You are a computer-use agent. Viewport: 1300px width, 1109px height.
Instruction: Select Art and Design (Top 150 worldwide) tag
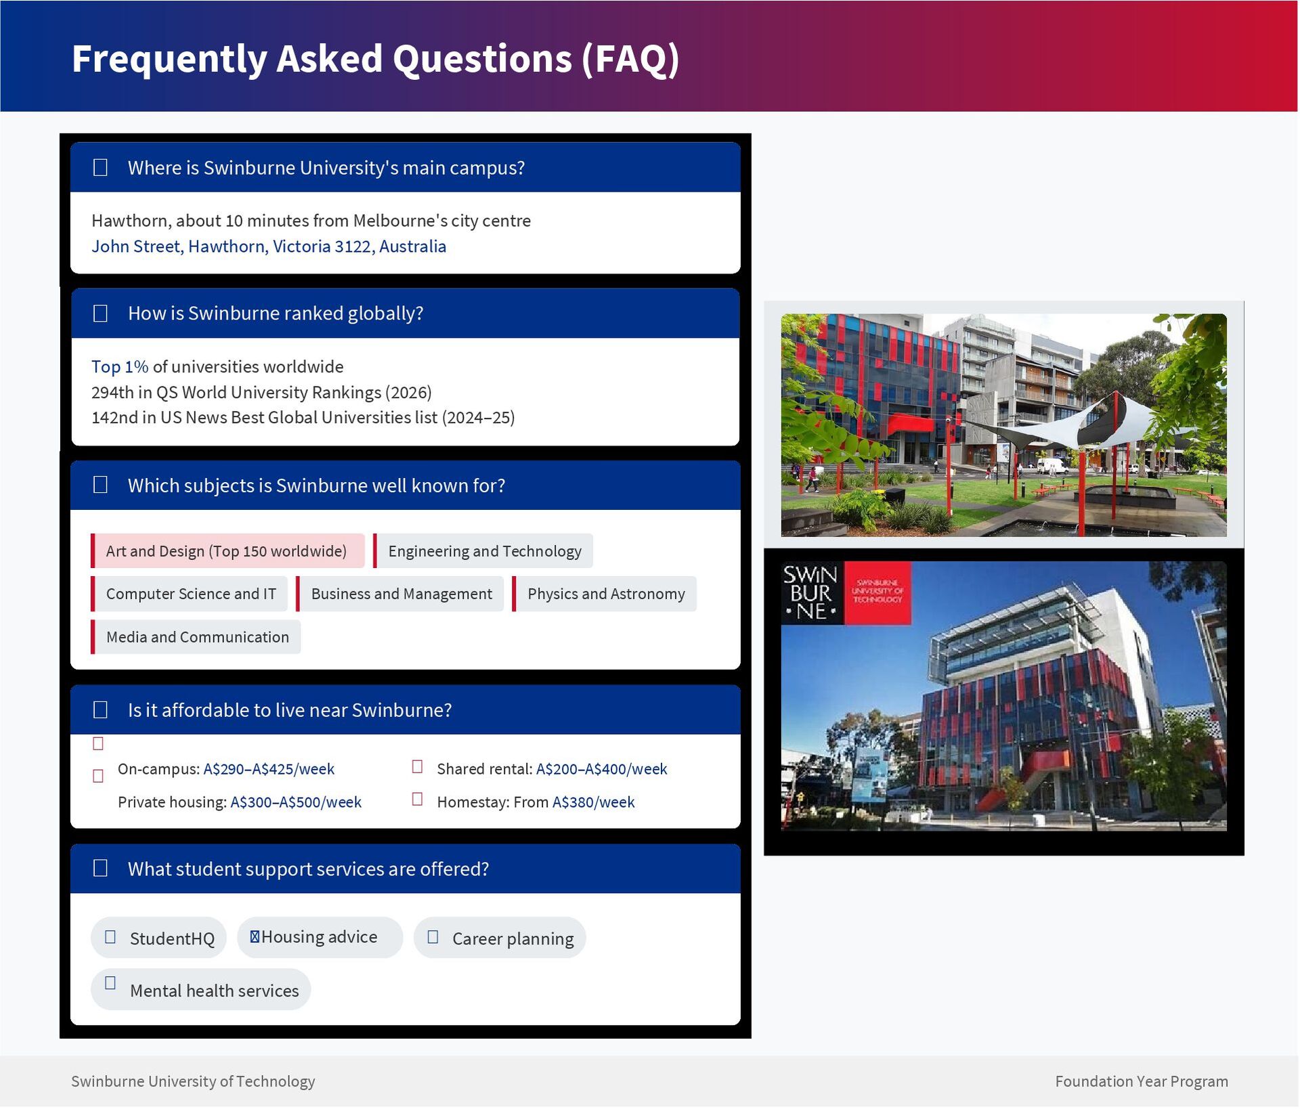(x=227, y=551)
